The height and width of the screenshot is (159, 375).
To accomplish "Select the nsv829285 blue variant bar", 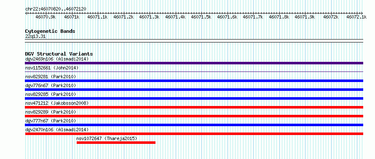I will tap(194, 98).
